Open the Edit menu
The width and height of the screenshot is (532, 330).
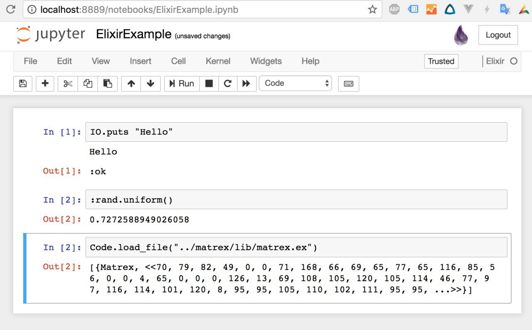point(64,61)
